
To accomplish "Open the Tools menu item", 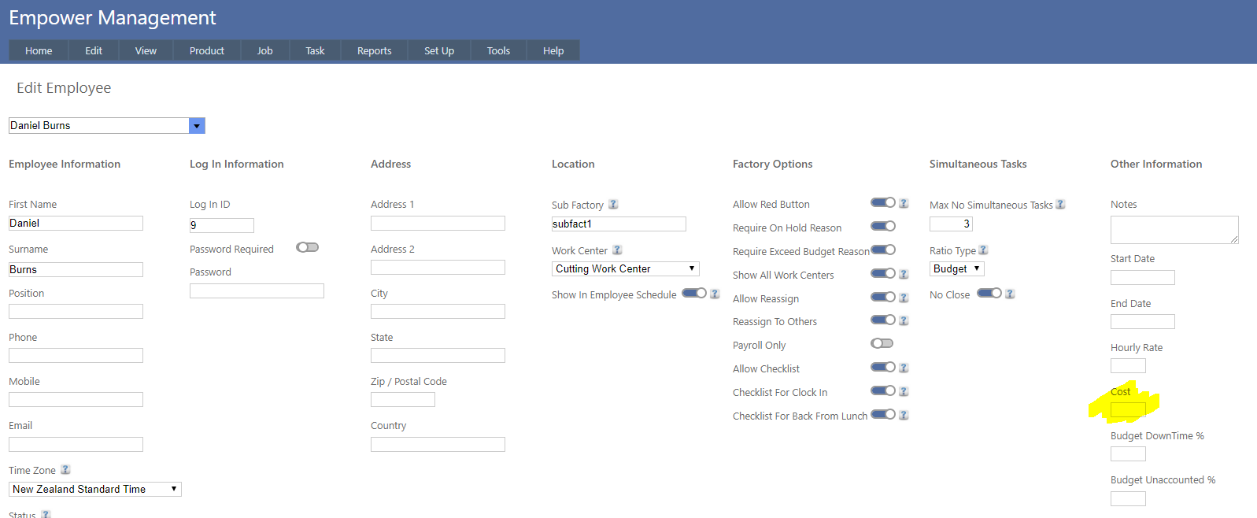I will [498, 51].
